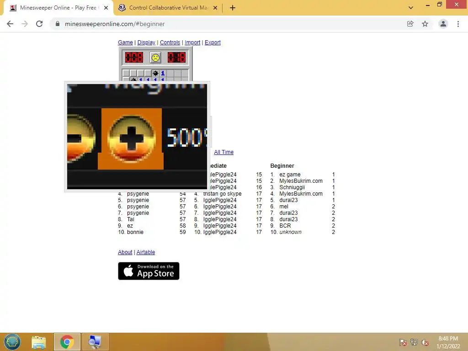
Task: Click the All Time scores link
Action: point(223,152)
